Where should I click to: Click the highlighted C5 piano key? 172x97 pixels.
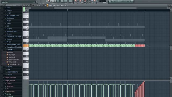pyautogui.click(x=26, y=46)
